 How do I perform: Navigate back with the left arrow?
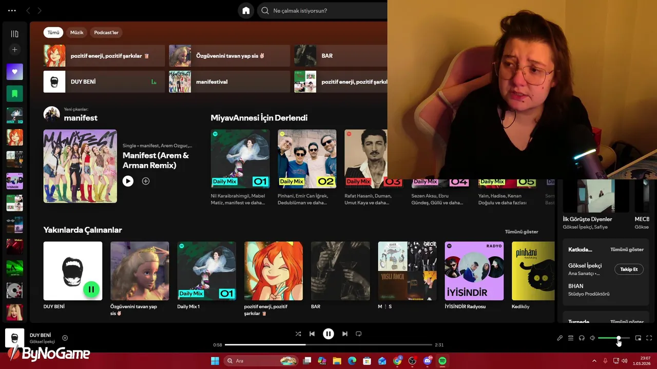tap(28, 11)
